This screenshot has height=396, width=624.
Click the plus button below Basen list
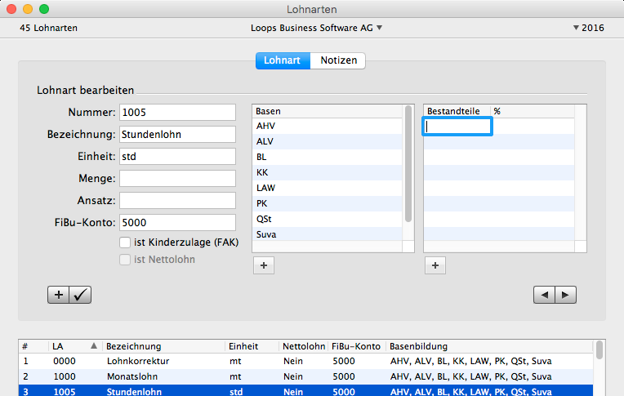click(x=263, y=265)
